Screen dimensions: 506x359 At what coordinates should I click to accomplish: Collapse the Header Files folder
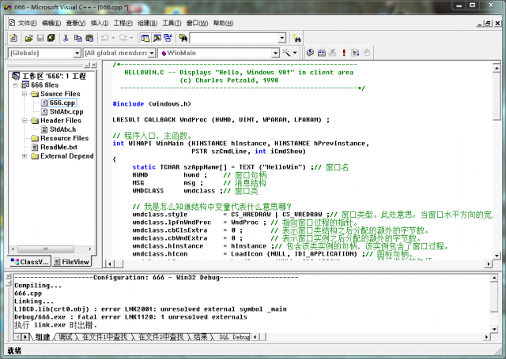click(25, 121)
